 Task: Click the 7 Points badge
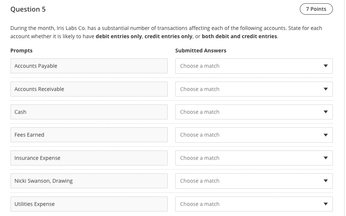316,9
